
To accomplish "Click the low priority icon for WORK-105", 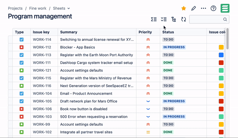I will (x=148, y=101).
